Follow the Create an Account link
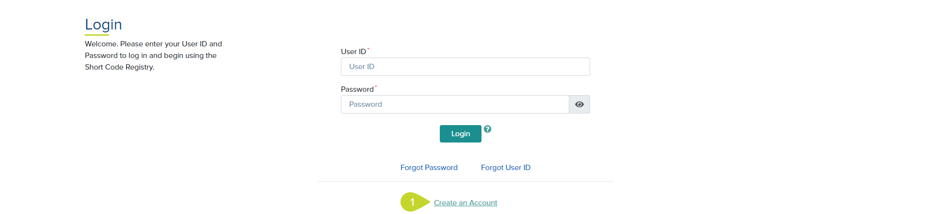The image size is (931, 214). [x=465, y=203]
